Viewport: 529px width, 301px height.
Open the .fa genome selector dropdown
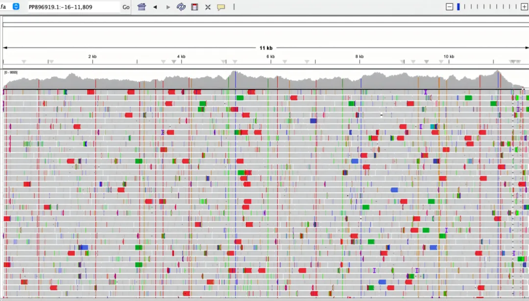click(5, 7)
